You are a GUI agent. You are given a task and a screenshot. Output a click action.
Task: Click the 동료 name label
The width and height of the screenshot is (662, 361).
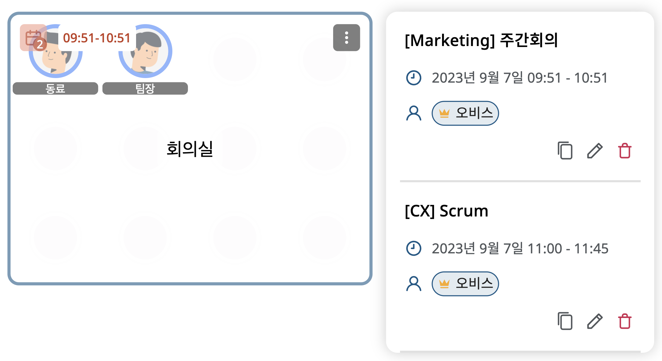[55, 88]
